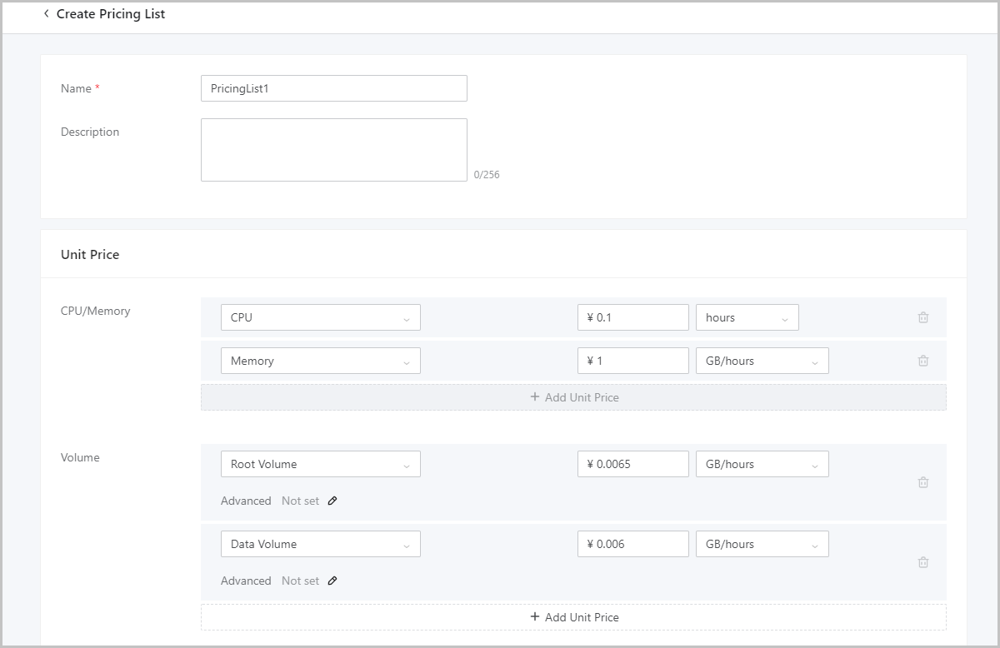Click inside the Description text area
Image resolution: width=1000 pixels, height=648 pixels.
pyautogui.click(x=333, y=150)
